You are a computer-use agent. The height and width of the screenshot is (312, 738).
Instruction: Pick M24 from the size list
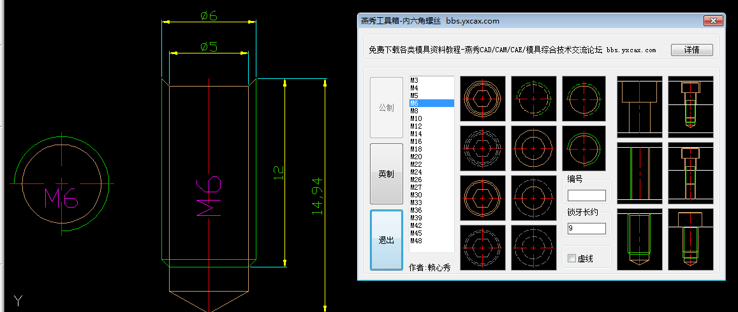coord(432,172)
